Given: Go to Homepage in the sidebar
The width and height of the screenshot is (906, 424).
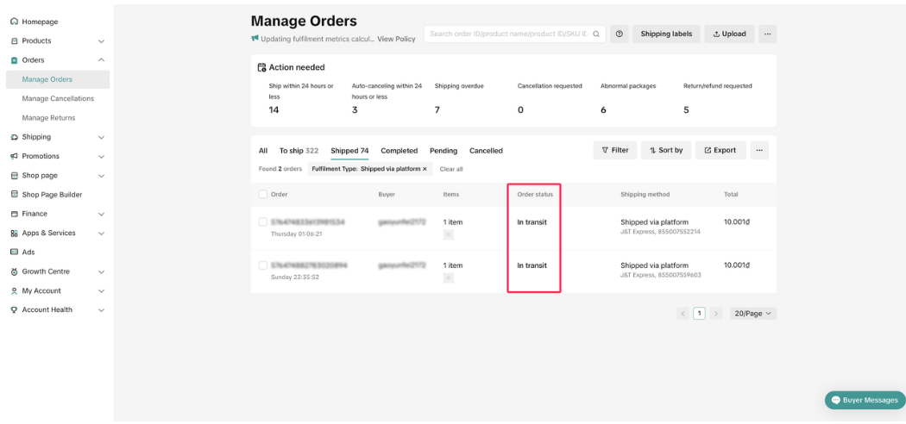Looking at the screenshot, I should pos(40,21).
